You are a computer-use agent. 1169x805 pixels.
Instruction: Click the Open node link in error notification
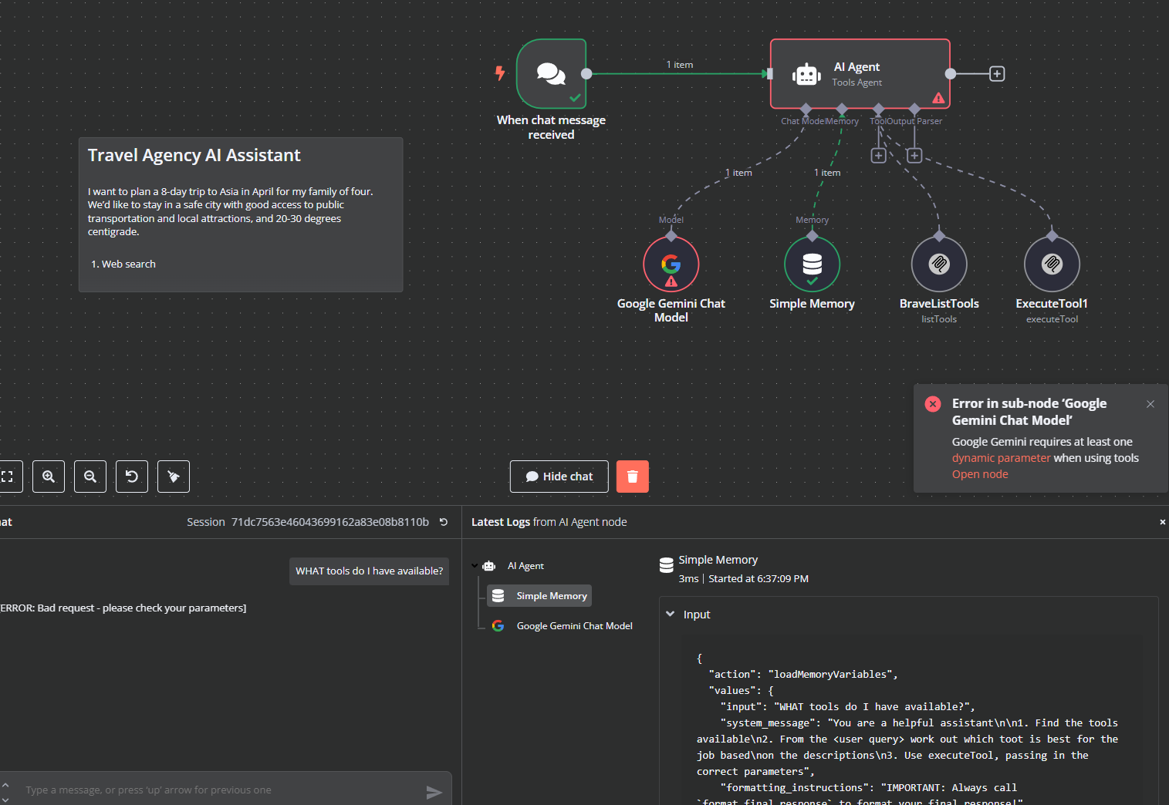tap(980, 473)
